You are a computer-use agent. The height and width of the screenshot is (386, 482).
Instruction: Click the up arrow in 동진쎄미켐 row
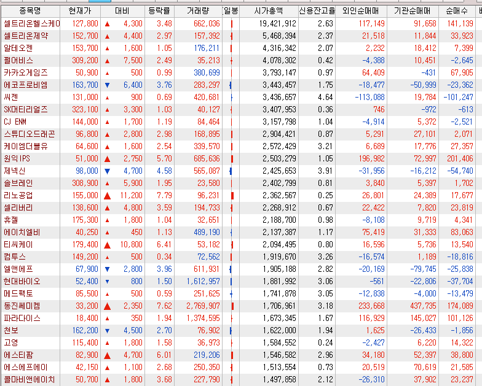point(107,306)
